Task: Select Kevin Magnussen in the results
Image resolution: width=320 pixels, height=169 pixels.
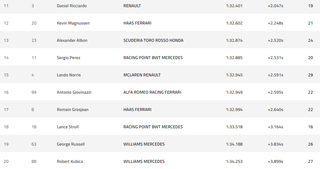Action: [x=73, y=23]
